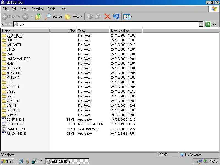Select the Win98 folder name
Viewport: 220px width, 165px height.
click(11, 96)
